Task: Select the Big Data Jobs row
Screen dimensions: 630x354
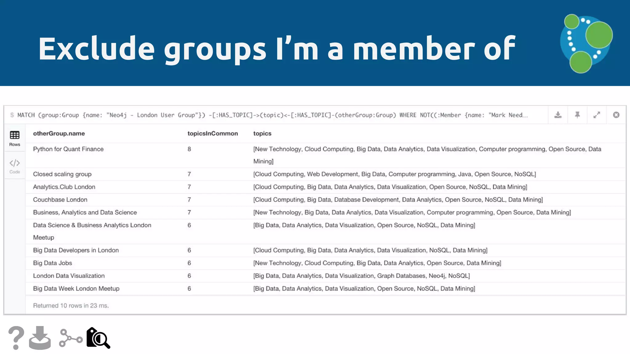Action: pos(325,263)
